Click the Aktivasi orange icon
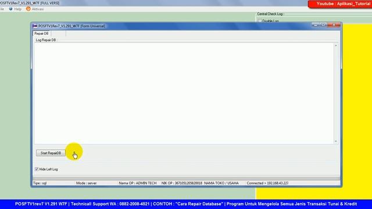 (x=28, y=9)
